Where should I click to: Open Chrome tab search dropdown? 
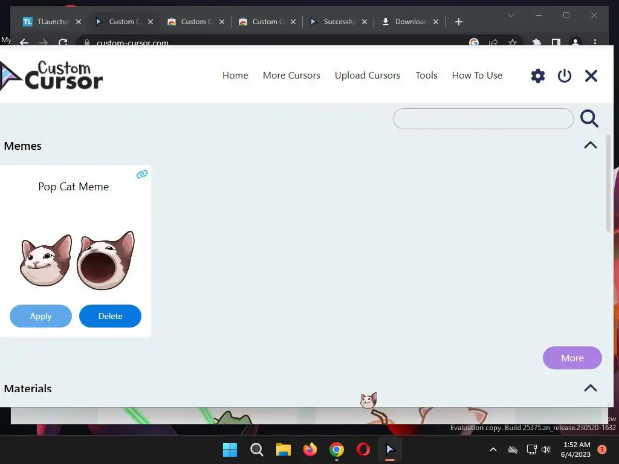tap(510, 15)
